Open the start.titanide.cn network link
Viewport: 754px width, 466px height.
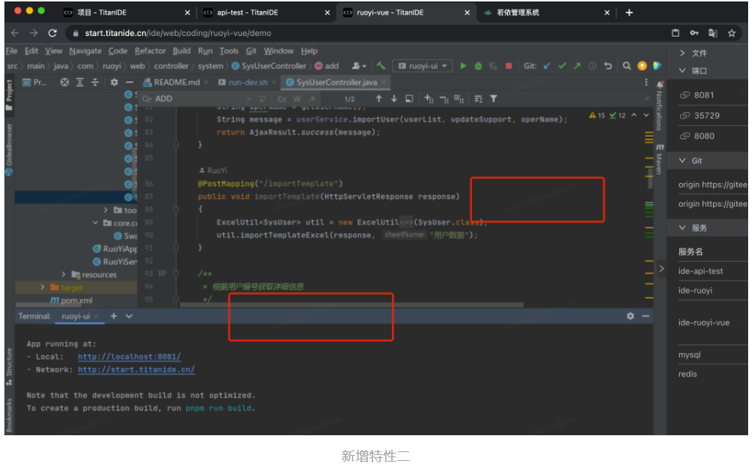[x=136, y=370]
